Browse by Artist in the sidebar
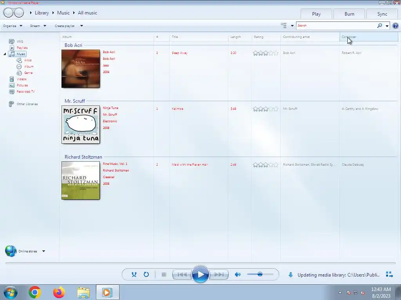Screen dimensions: 401x300 point(28,60)
